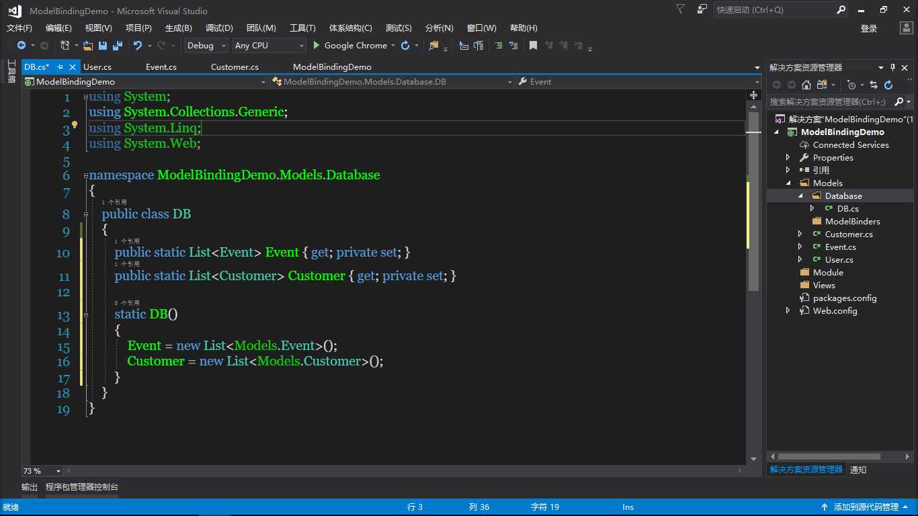Open the 调试(D) menu
Image resolution: width=918 pixels, height=516 pixels.
(219, 28)
